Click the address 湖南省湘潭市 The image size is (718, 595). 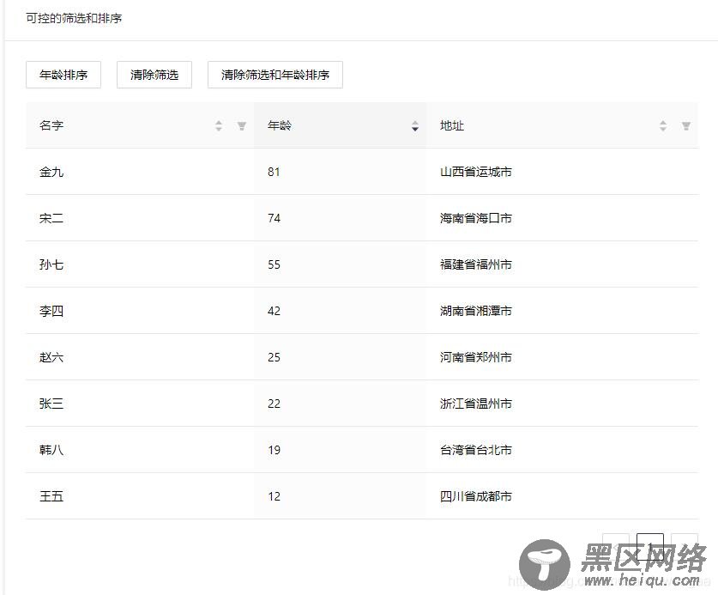[476, 311]
